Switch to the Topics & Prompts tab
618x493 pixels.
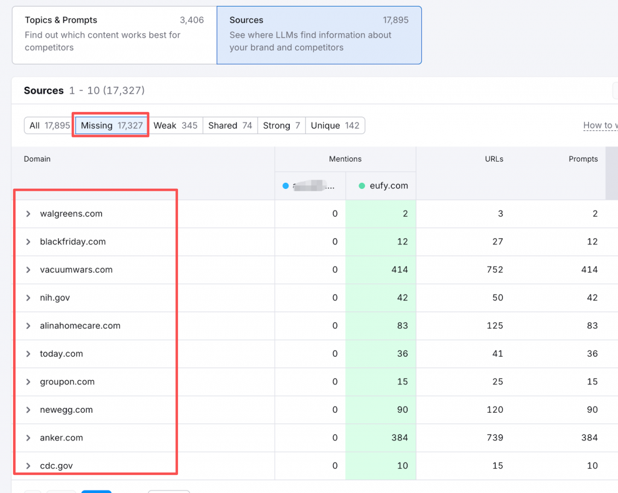tap(114, 35)
